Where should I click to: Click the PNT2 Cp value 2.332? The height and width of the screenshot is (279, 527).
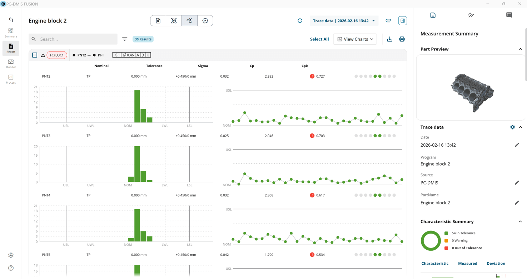pyautogui.click(x=269, y=76)
